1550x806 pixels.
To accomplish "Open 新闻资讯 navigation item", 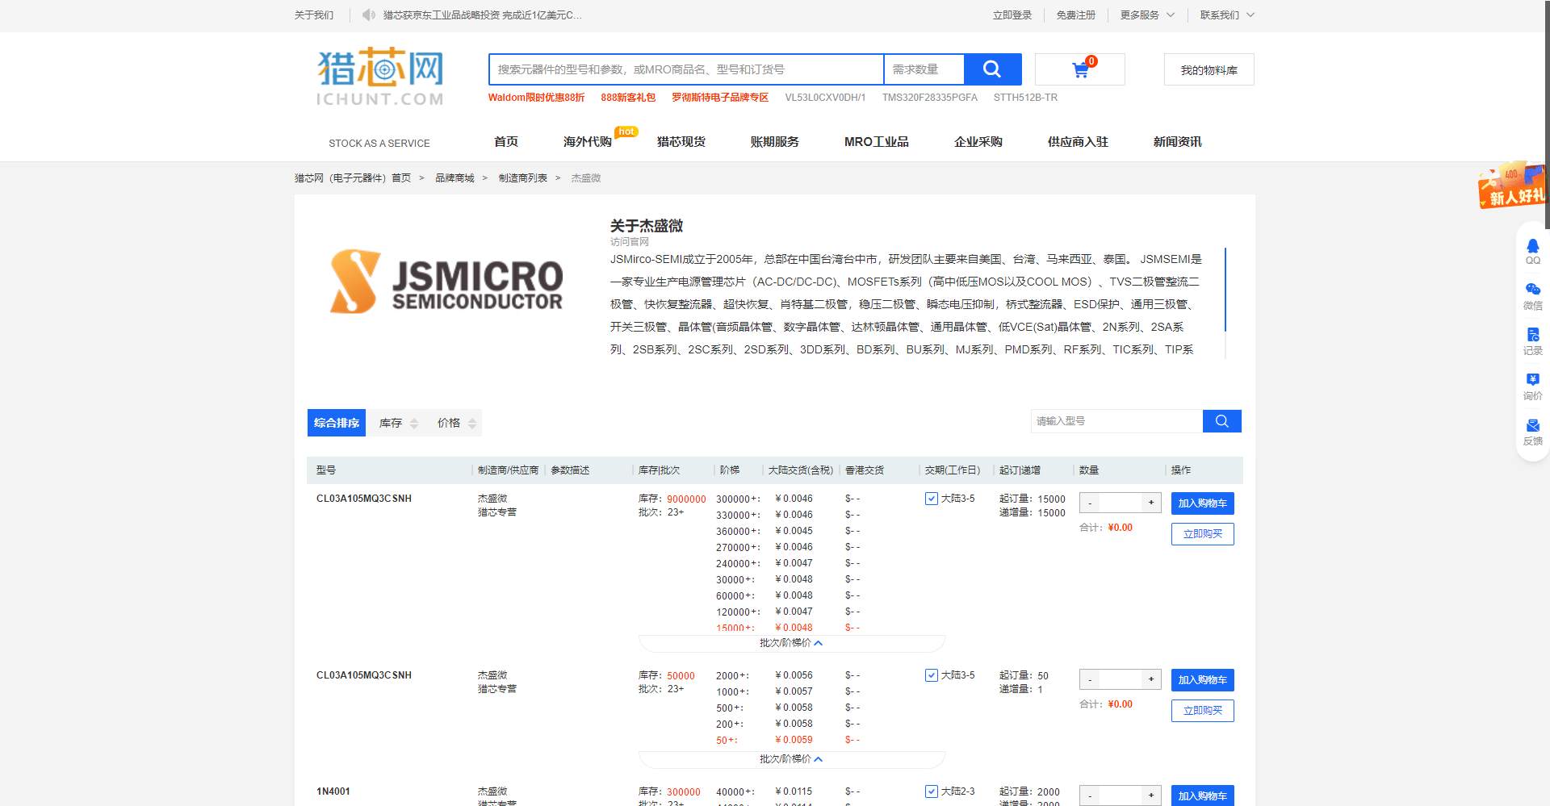I will click(1178, 141).
